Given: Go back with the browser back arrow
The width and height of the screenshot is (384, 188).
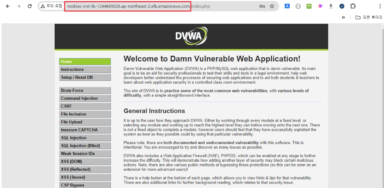Looking at the screenshot, I should coord(8,6).
